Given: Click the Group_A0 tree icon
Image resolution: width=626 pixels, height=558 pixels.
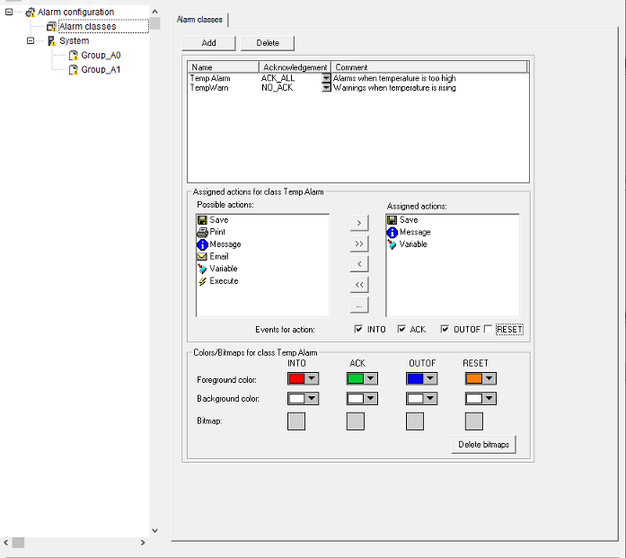Looking at the screenshot, I should pos(74,55).
